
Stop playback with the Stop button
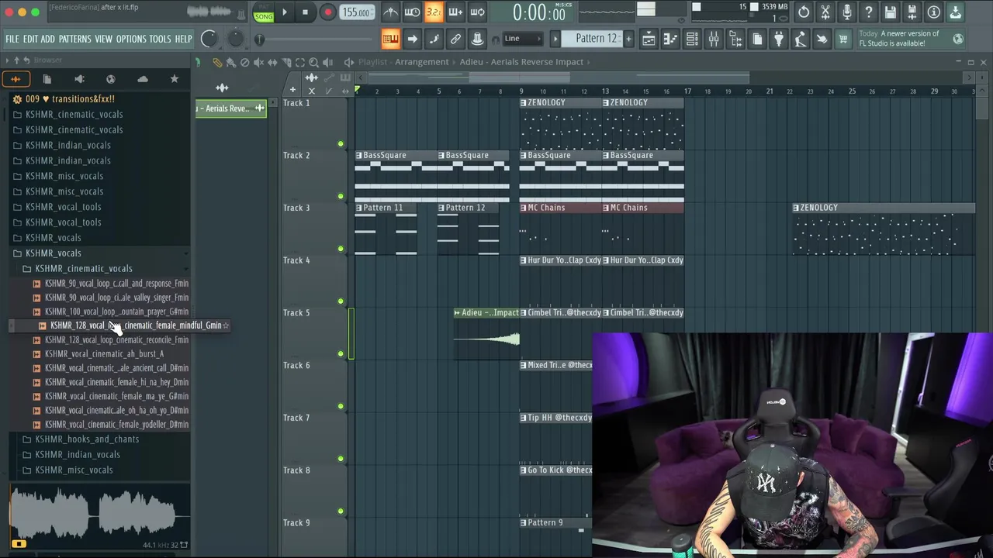click(x=306, y=12)
